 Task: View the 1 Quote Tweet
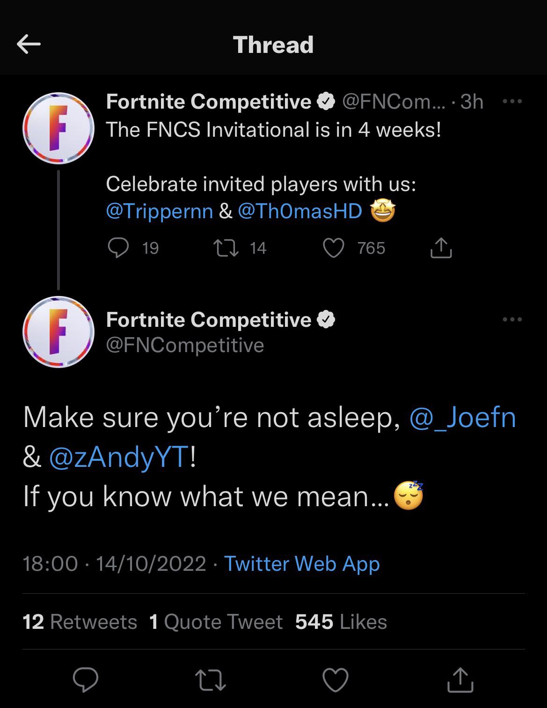click(215, 622)
